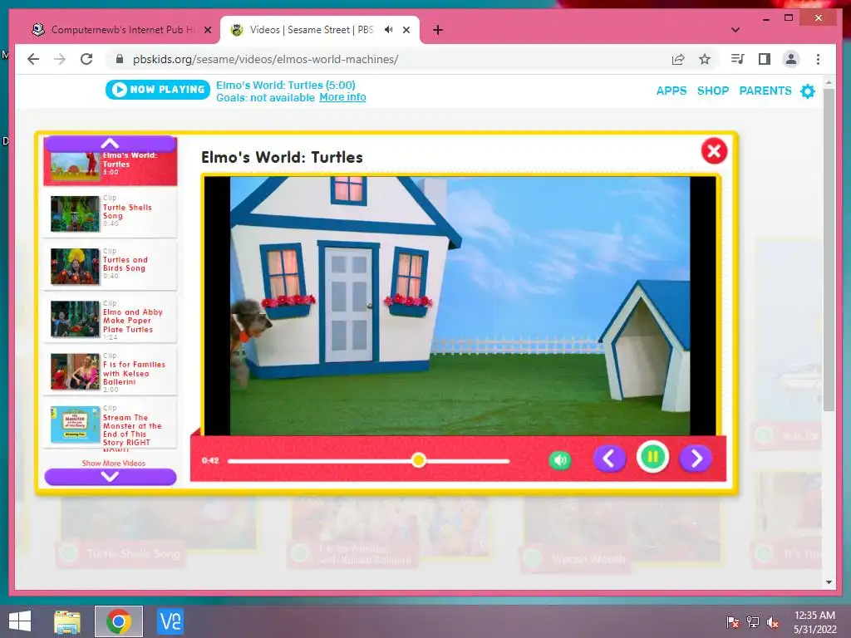Bookmark this page with the star

pyautogui.click(x=705, y=59)
